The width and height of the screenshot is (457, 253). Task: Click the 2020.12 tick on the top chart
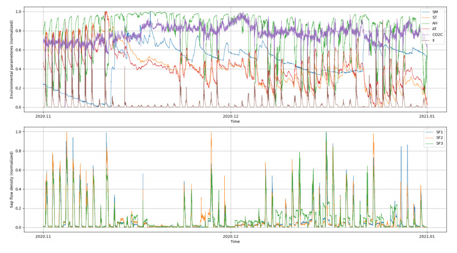click(231, 116)
